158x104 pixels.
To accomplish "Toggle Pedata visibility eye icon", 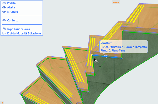I will tap(4, 3).
